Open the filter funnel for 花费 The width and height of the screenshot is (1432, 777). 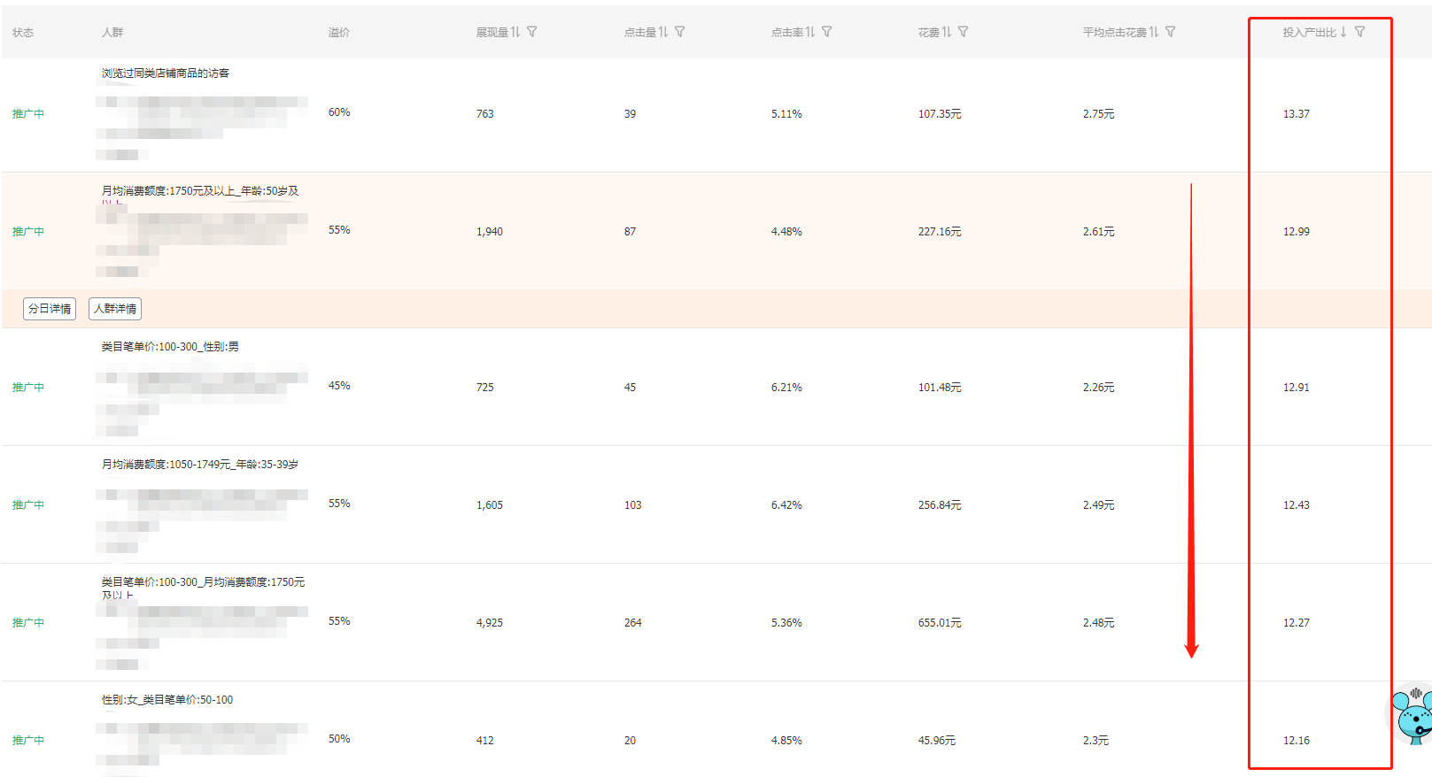coord(964,32)
